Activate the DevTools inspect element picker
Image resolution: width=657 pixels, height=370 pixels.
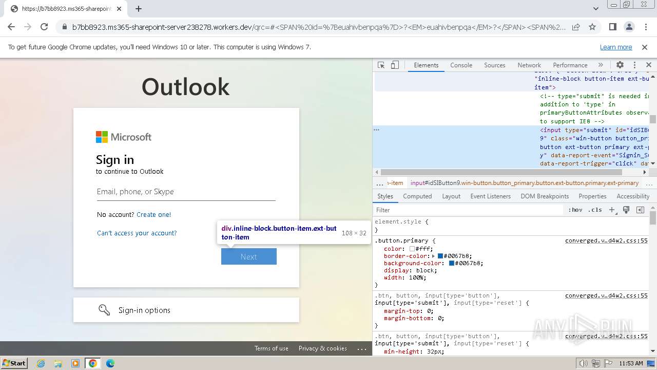point(381,65)
